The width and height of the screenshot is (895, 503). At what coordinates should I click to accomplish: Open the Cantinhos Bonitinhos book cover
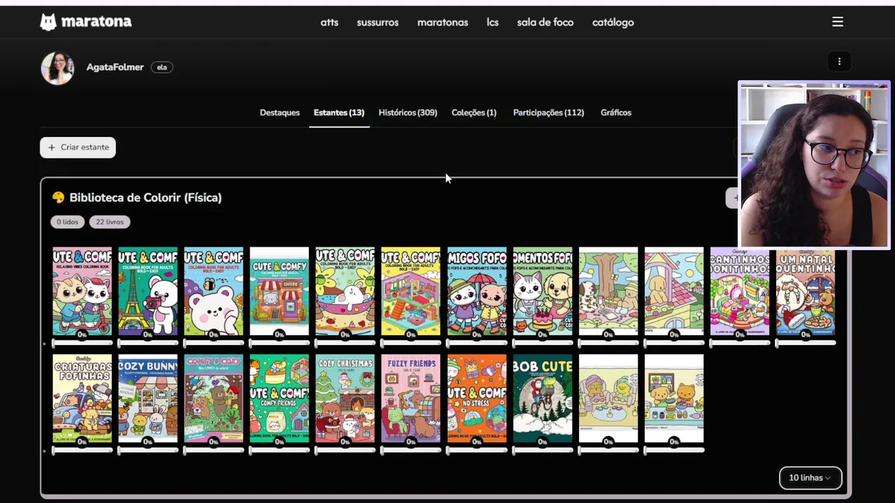[x=740, y=292]
